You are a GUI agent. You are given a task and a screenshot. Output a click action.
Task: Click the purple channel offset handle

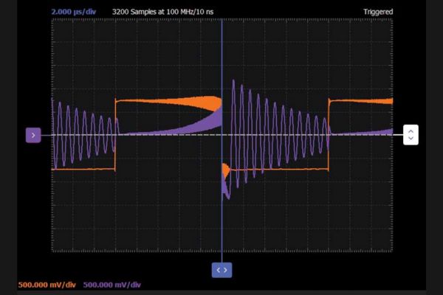32,135
